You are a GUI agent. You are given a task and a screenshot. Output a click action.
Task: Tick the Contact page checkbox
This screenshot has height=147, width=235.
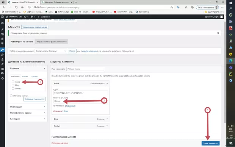(x=13, y=88)
